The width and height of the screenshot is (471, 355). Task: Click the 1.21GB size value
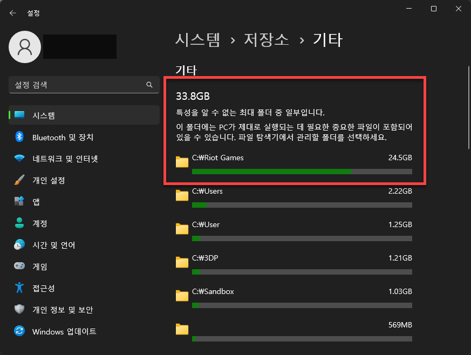pyautogui.click(x=400, y=258)
